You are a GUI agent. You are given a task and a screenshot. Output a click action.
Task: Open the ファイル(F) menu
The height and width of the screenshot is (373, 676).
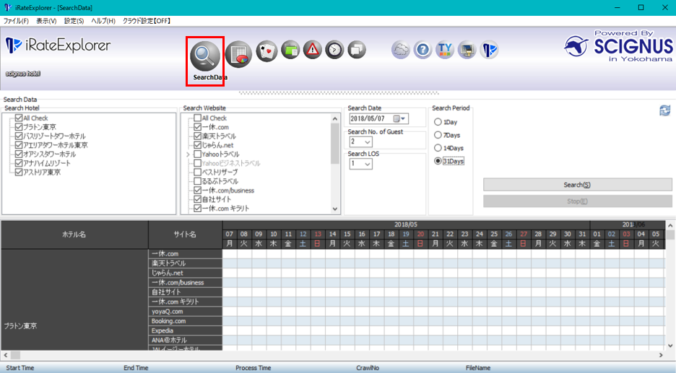pyautogui.click(x=17, y=21)
